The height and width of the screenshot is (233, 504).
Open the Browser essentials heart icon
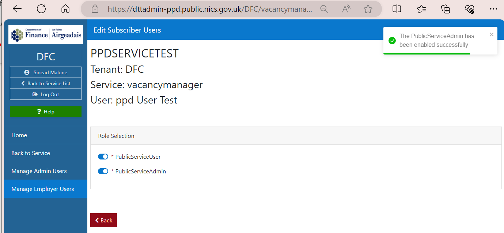point(470,9)
